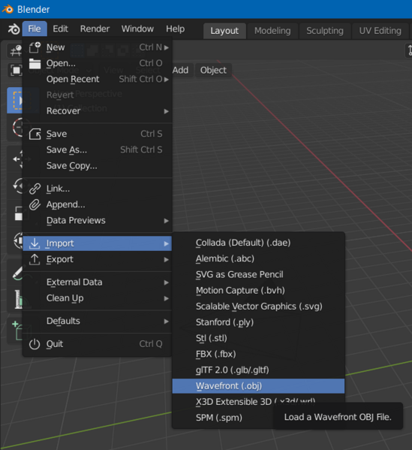Click the New file icon
This screenshot has height=450, width=412.
[x=35, y=47]
